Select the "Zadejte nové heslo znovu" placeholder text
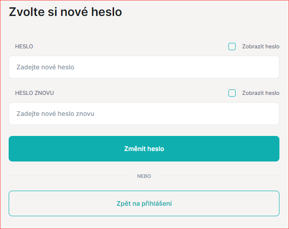Screen dimensions: 289x229 [55, 114]
